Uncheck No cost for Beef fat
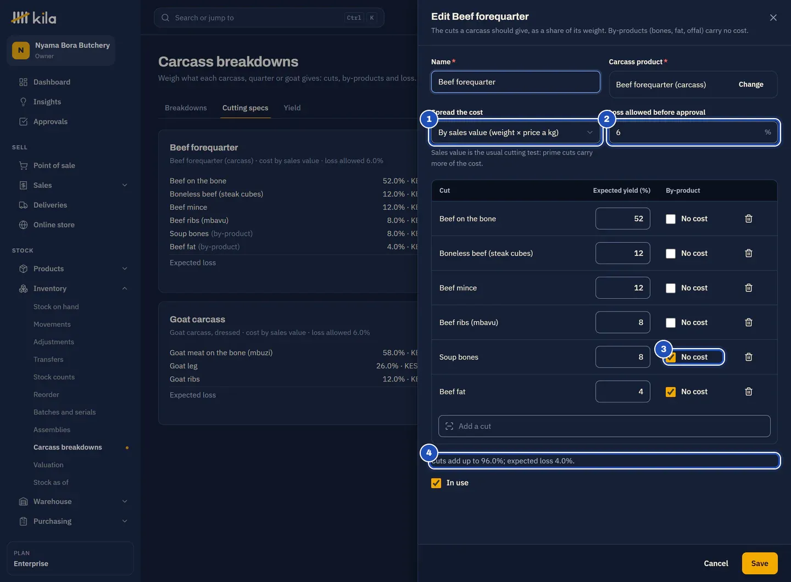791x582 pixels. point(671,391)
